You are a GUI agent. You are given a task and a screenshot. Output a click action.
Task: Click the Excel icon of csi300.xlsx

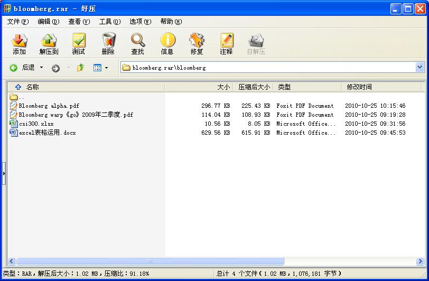(14, 124)
